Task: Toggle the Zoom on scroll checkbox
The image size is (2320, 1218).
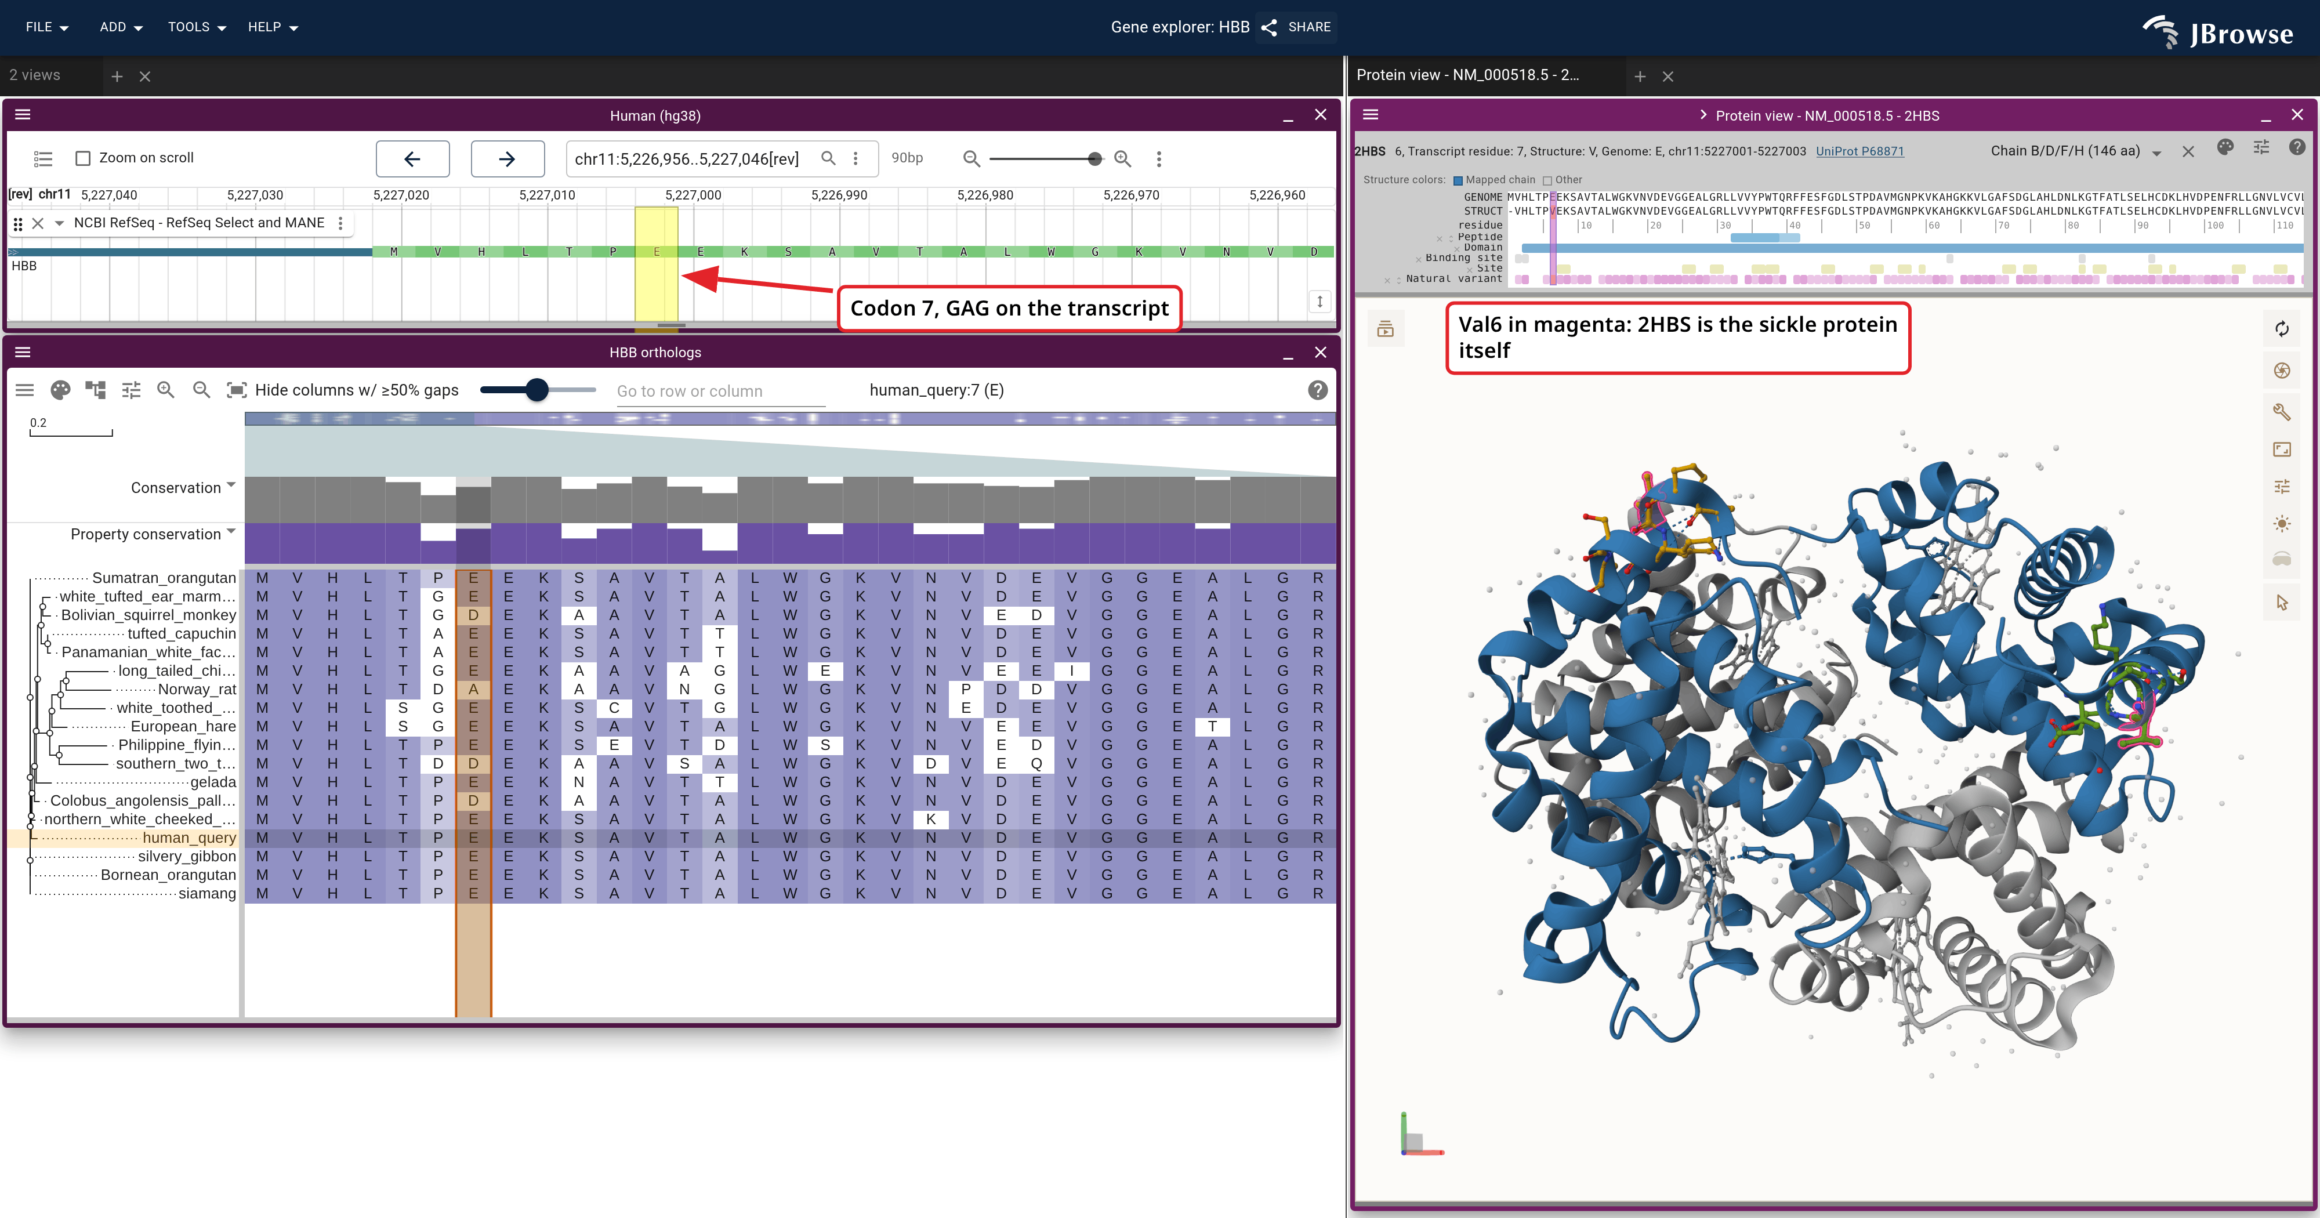Action: (x=83, y=158)
